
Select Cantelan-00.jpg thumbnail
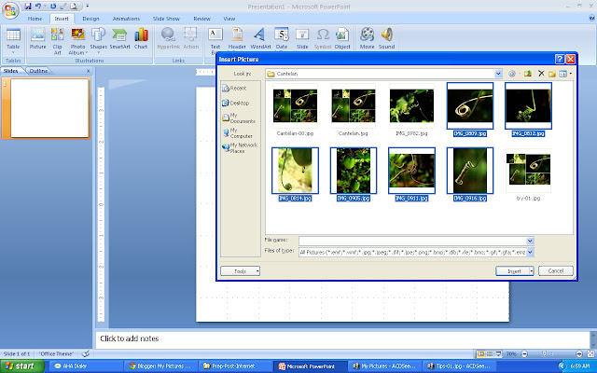click(x=295, y=105)
